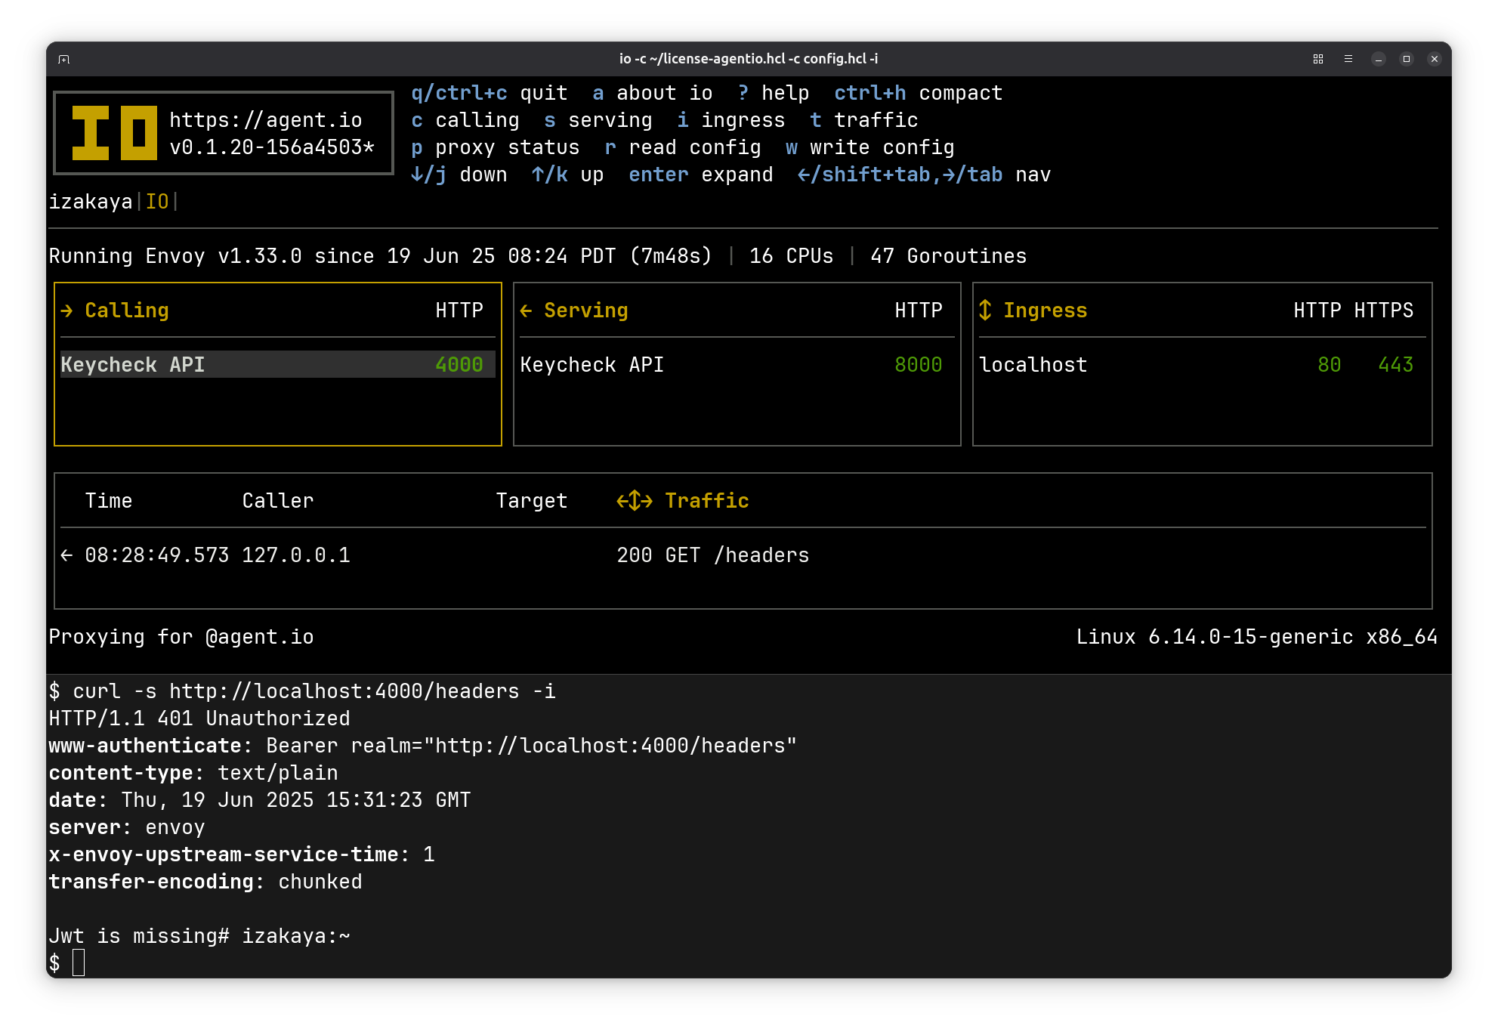Click the ctrl+h compact shortcut
This screenshot has width=1498, height=1029.
pos(919,93)
